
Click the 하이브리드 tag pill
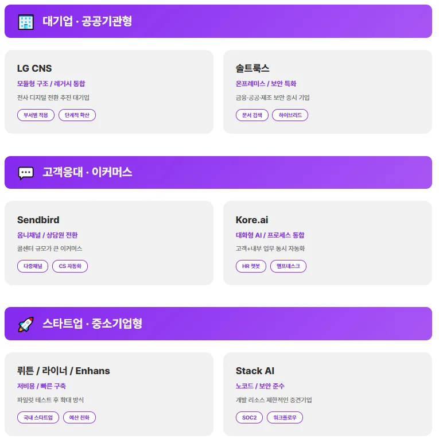coord(290,115)
